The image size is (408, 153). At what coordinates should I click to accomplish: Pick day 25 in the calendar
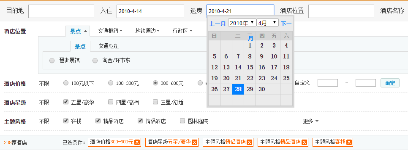(x=286, y=78)
